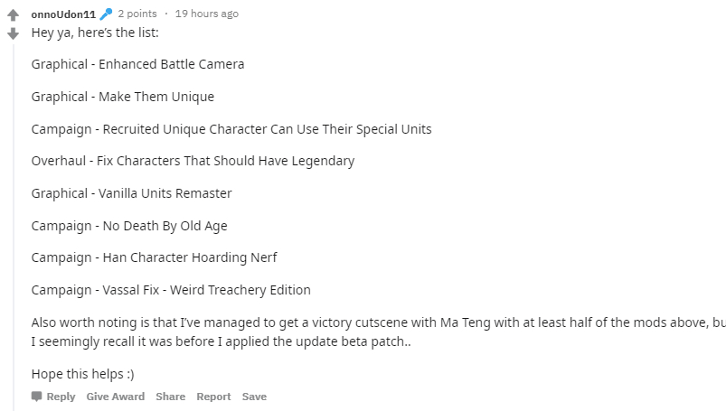Click 'Recruited Unique Character' mod line
Viewport: 726px width, 411px height.
point(231,129)
